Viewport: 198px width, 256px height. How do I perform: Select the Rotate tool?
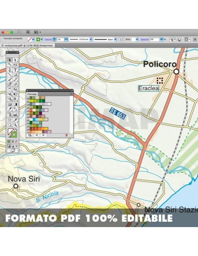pyautogui.click(x=10, y=89)
